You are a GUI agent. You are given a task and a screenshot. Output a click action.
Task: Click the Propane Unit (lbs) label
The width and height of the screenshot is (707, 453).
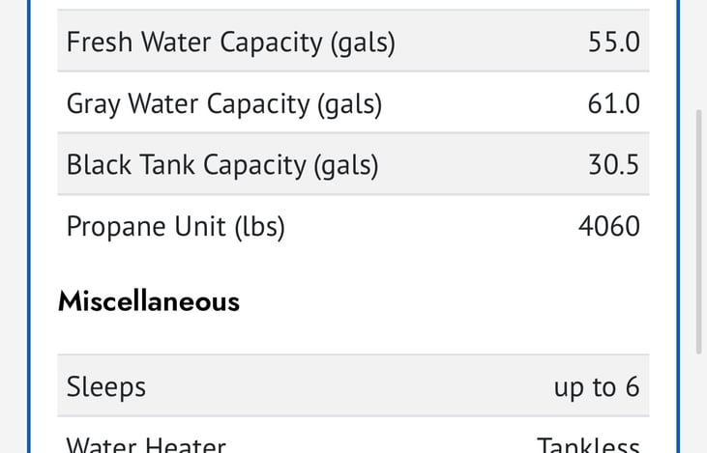[176, 226]
